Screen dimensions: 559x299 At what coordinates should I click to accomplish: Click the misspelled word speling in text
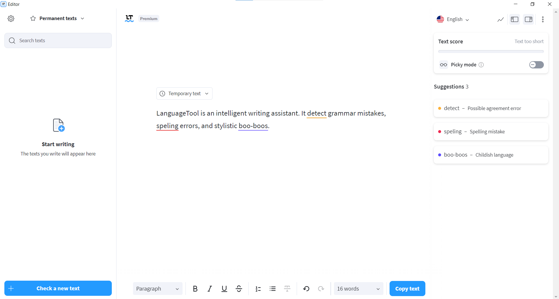(167, 126)
